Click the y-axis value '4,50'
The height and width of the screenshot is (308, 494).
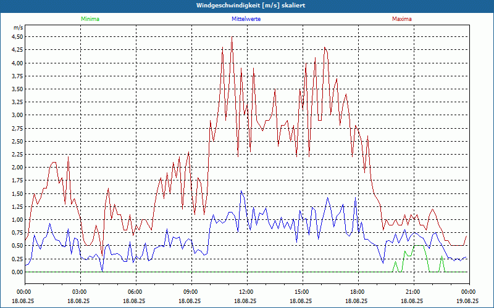point(17,37)
